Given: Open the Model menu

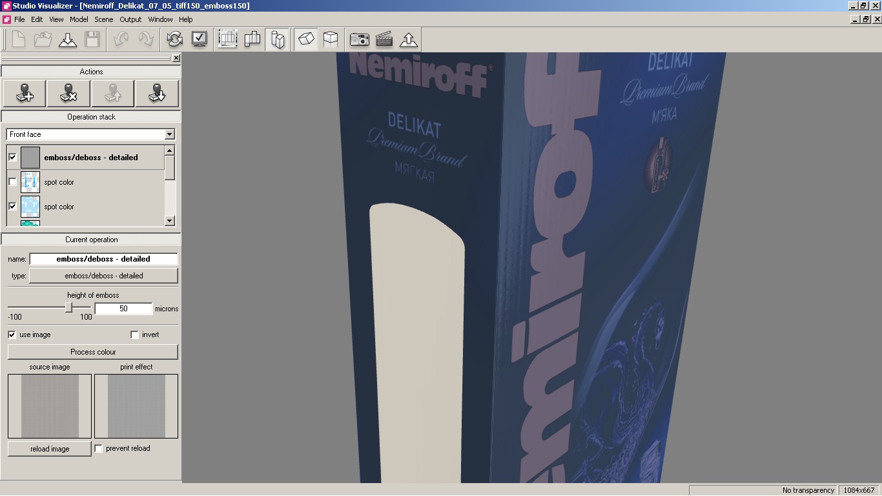Looking at the screenshot, I should [x=79, y=19].
